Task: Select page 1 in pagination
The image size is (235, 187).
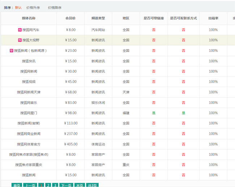Action: click(x=41, y=185)
